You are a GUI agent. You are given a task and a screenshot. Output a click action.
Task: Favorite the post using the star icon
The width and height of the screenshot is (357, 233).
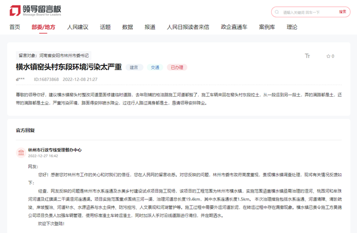(x=327, y=56)
